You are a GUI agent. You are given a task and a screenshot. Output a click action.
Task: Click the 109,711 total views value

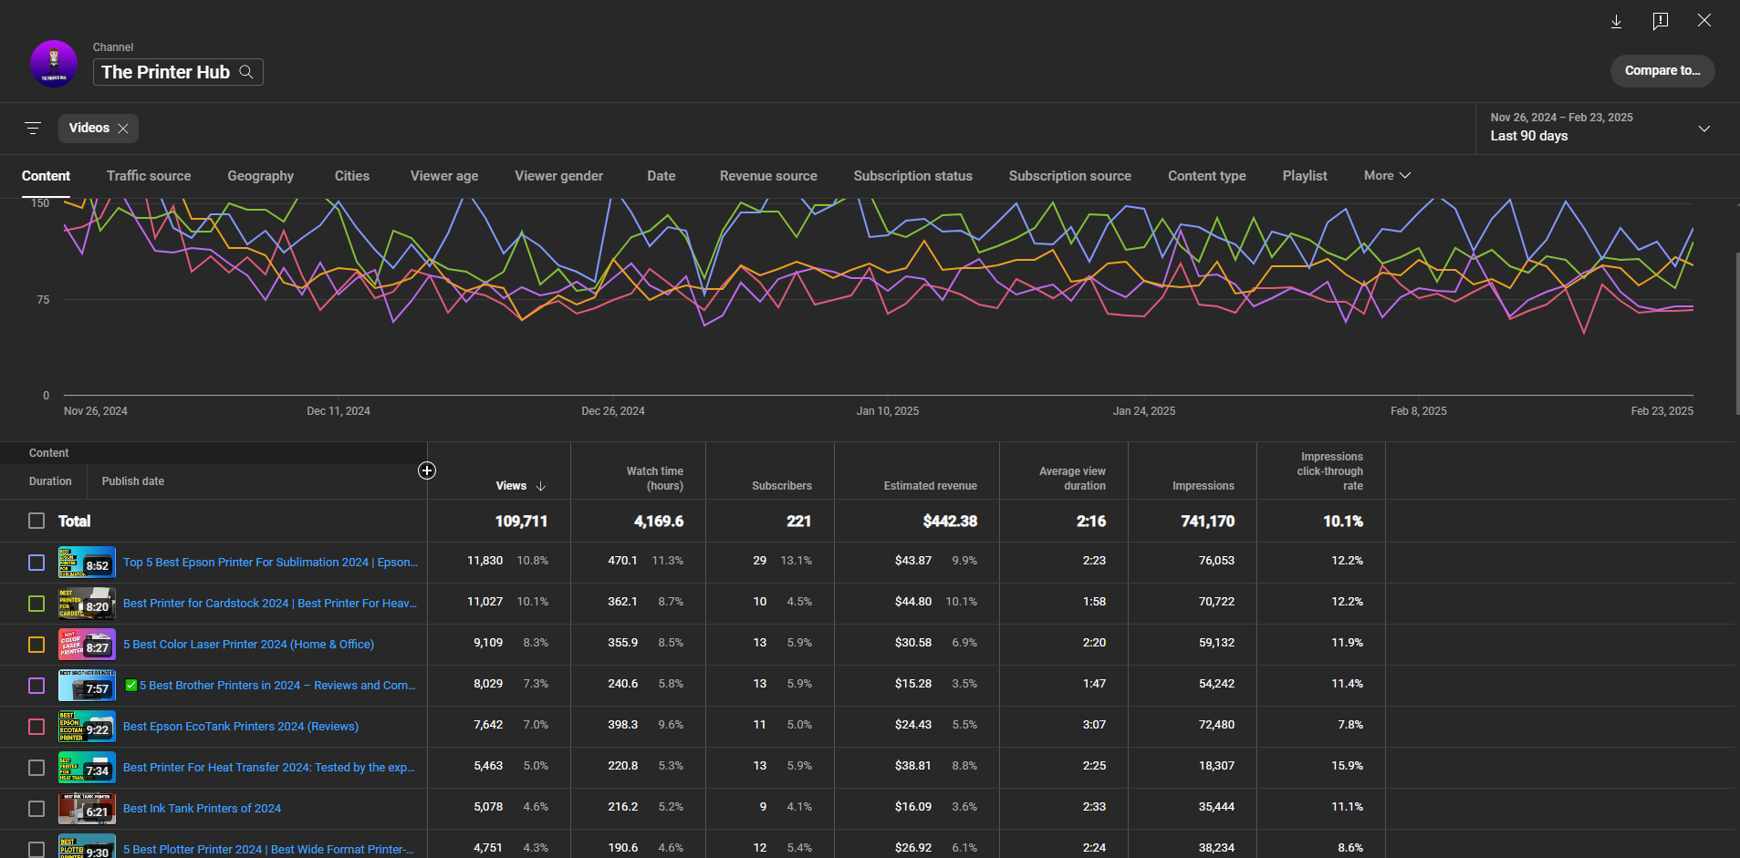coord(521,522)
